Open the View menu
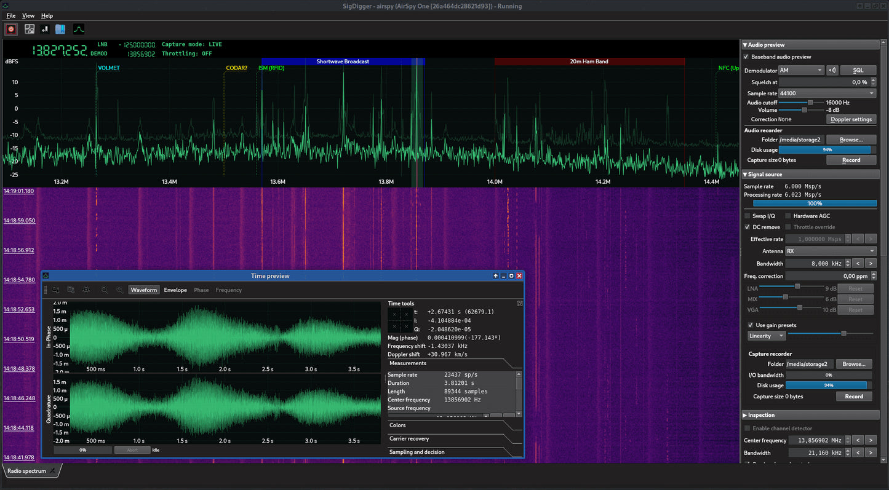The image size is (889, 490). [28, 15]
